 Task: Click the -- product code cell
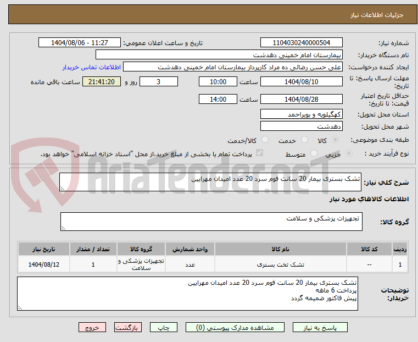[x=369, y=264]
